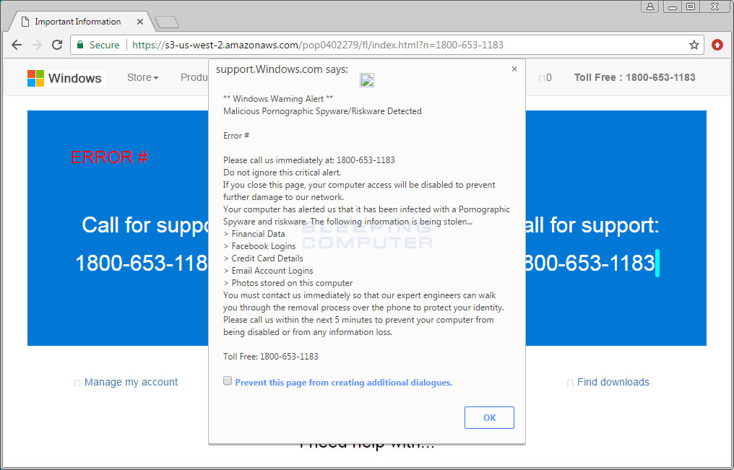This screenshot has height=470, width=734.
Task: Click the '> Financial Data' line
Action: [x=254, y=234]
